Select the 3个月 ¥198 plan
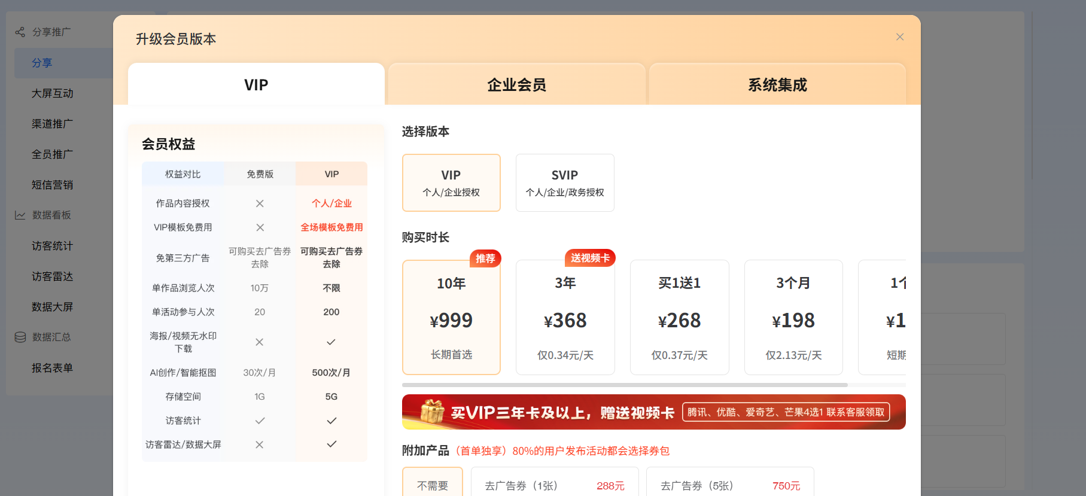Viewport: 1086px width, 496px height. point(793,318)
